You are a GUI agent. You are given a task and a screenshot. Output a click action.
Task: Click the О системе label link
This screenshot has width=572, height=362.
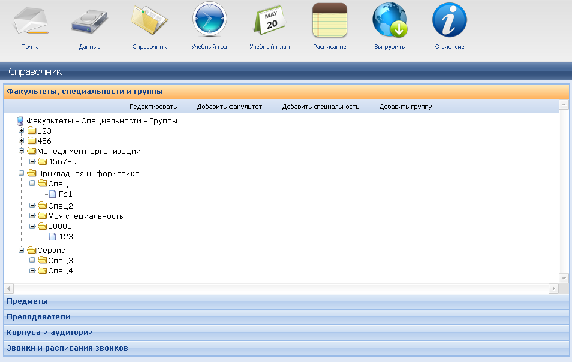pyautogui.click(x=450, y=46)
